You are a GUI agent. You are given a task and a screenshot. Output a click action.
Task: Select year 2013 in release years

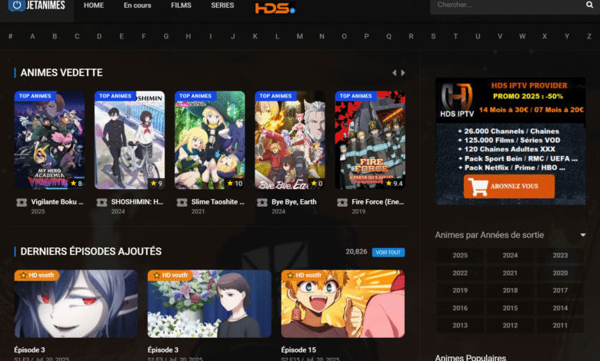pyautogui.click(x=460, y=326)
